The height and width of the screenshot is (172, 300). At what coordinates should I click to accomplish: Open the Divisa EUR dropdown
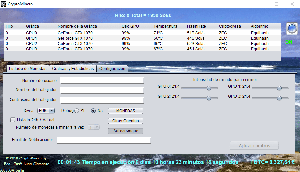pos(46,111)
